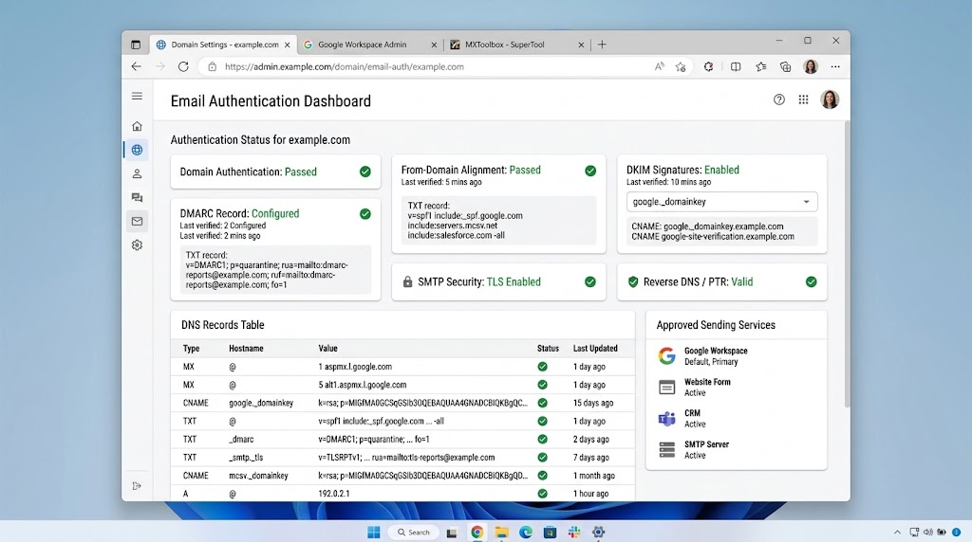This screenshot has height=542, width=972.
Task: Open a new browser tab
Action: point(602,45)
